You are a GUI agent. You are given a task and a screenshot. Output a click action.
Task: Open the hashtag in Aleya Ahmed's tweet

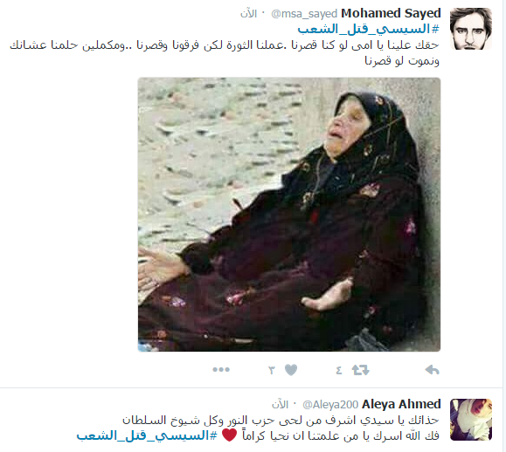(147, 436)
